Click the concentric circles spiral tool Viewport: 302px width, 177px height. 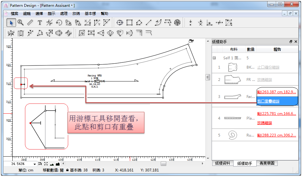177,23
